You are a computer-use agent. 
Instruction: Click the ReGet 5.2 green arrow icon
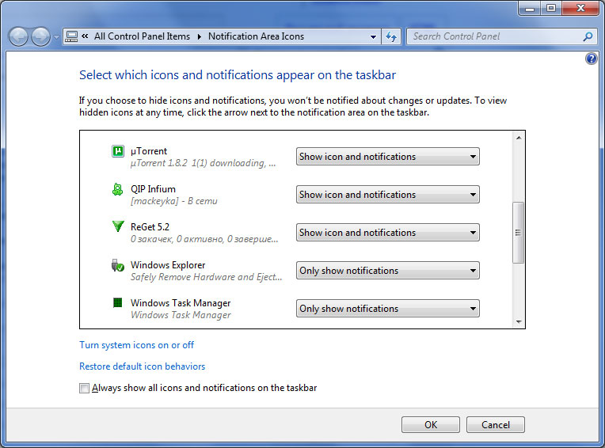coord(118,226)
